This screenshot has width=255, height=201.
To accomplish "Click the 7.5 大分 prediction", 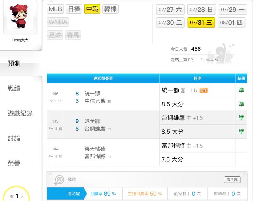I will click(x=172, y=159).
